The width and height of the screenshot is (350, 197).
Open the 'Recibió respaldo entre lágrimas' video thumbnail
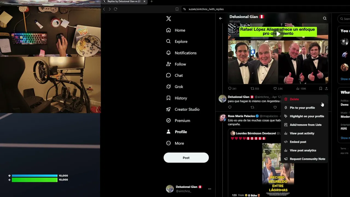click(x=278, y=168)
